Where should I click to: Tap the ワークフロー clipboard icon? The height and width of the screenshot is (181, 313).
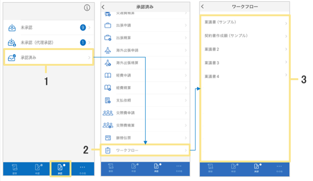coord(108,150)
